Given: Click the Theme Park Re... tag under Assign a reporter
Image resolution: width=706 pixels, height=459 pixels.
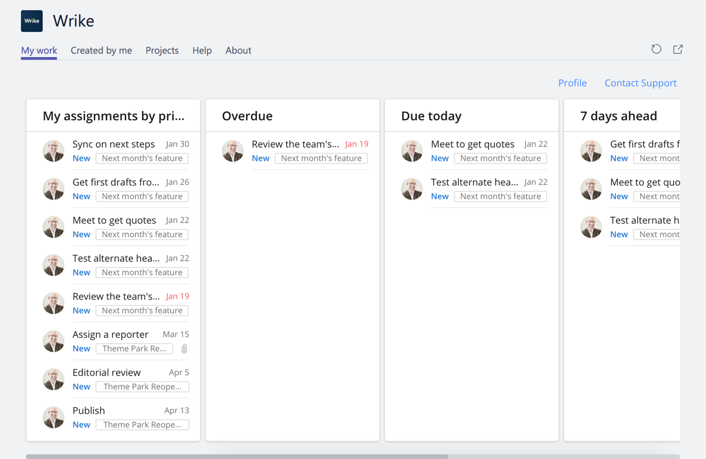Looking at the screenshot, I should [134, 349].
